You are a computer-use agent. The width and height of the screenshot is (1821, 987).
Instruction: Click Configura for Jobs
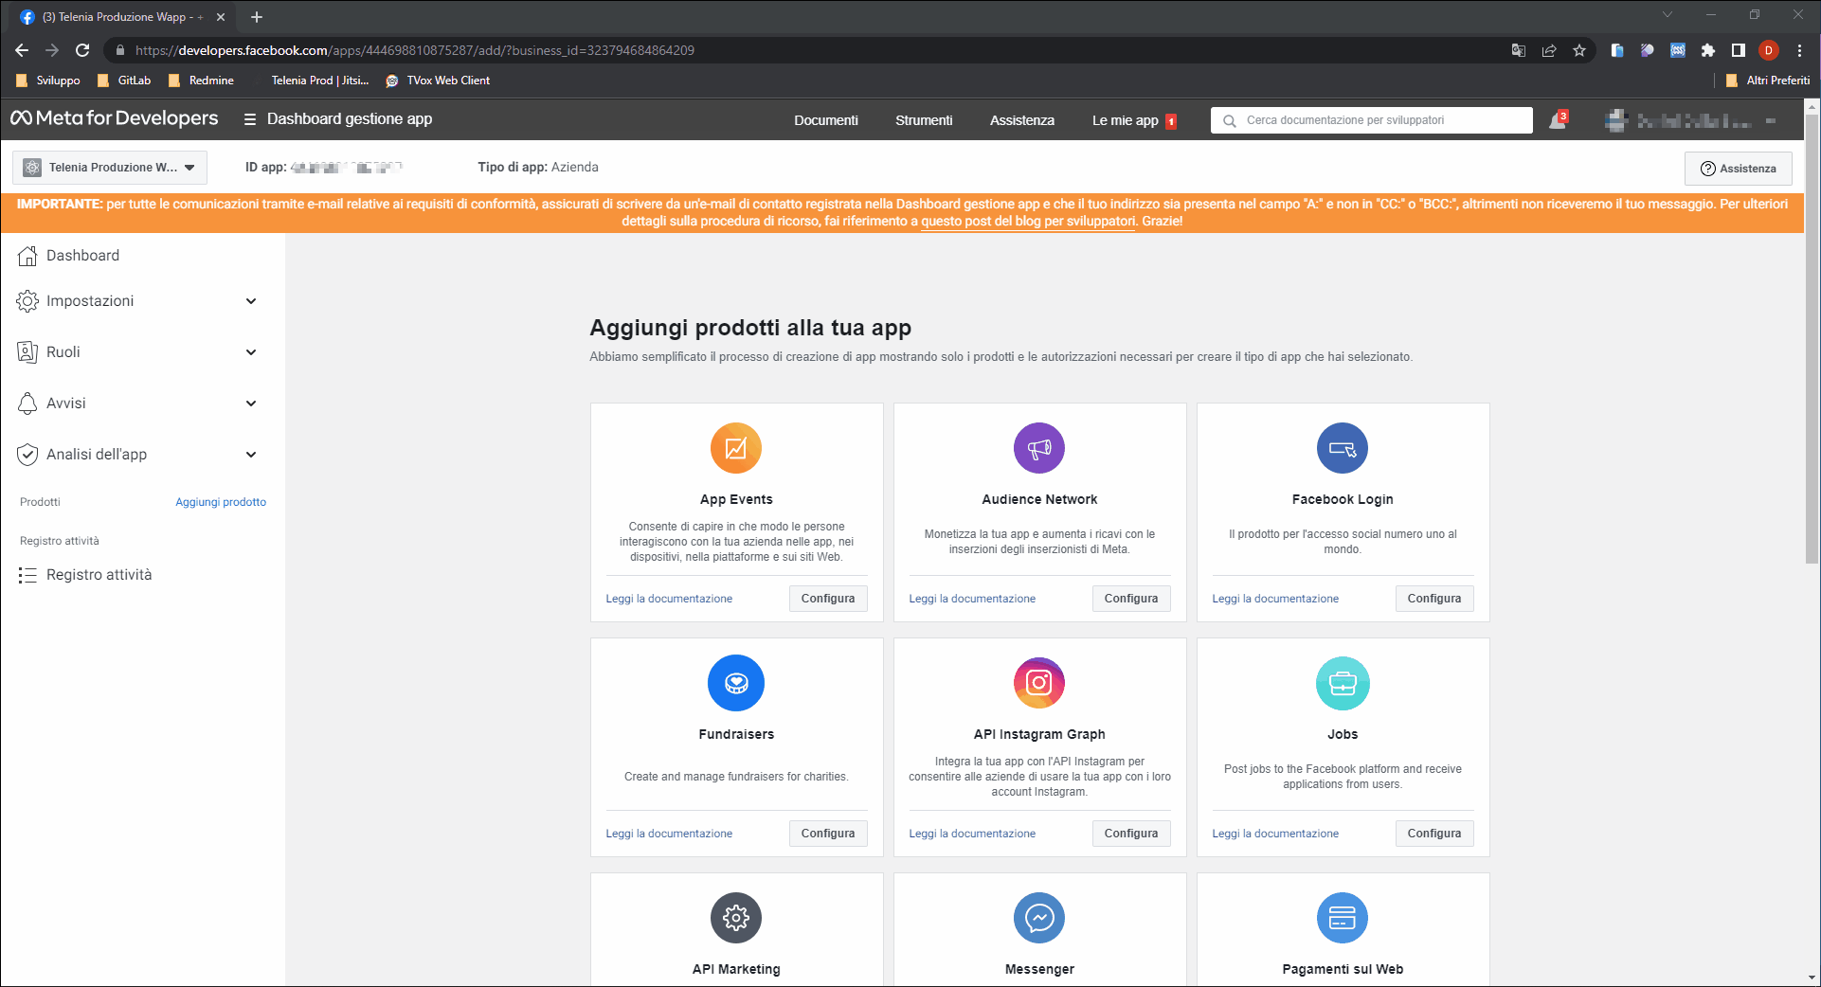coord(1434,834)
